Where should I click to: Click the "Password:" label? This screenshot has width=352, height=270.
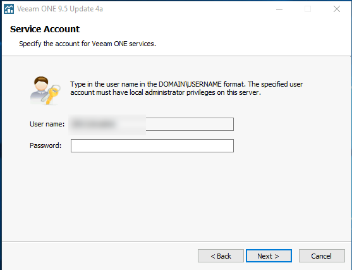pos(46,145)
